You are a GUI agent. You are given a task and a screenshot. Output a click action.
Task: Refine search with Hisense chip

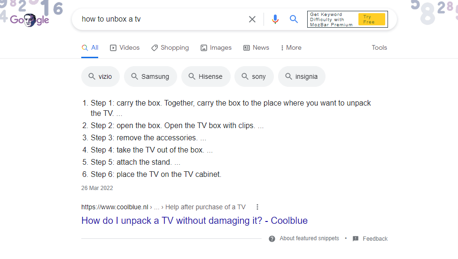(x=206, y=76)
